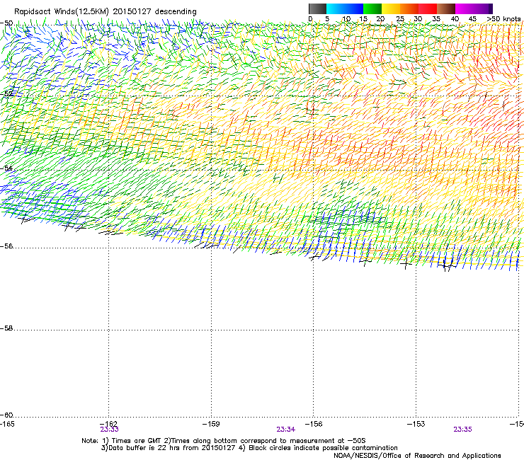The width and height of the screenshot is (524, 460).
Task: Click the latitude label "-56"
Action: tap(6, 246)
